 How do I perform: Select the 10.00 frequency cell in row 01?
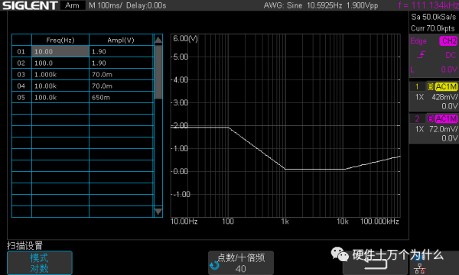click(60, 51)
